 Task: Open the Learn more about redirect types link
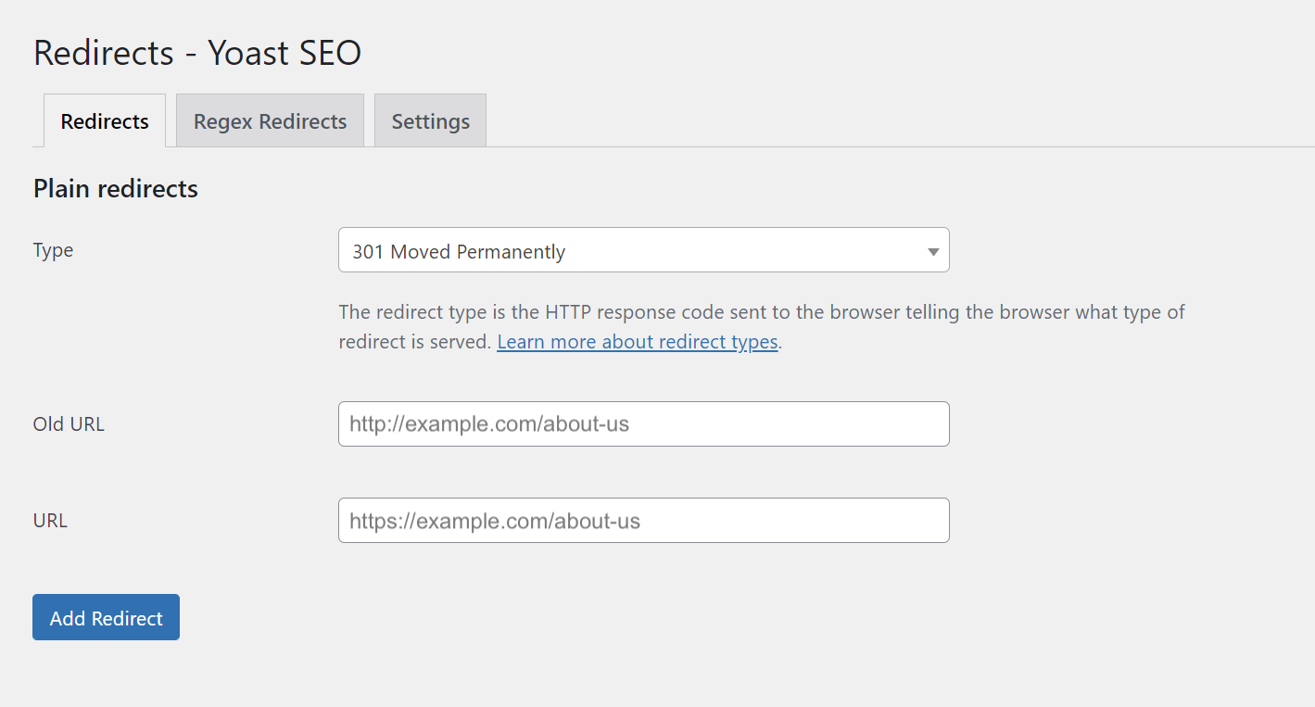pyautogui.click(x=637, y=342)
